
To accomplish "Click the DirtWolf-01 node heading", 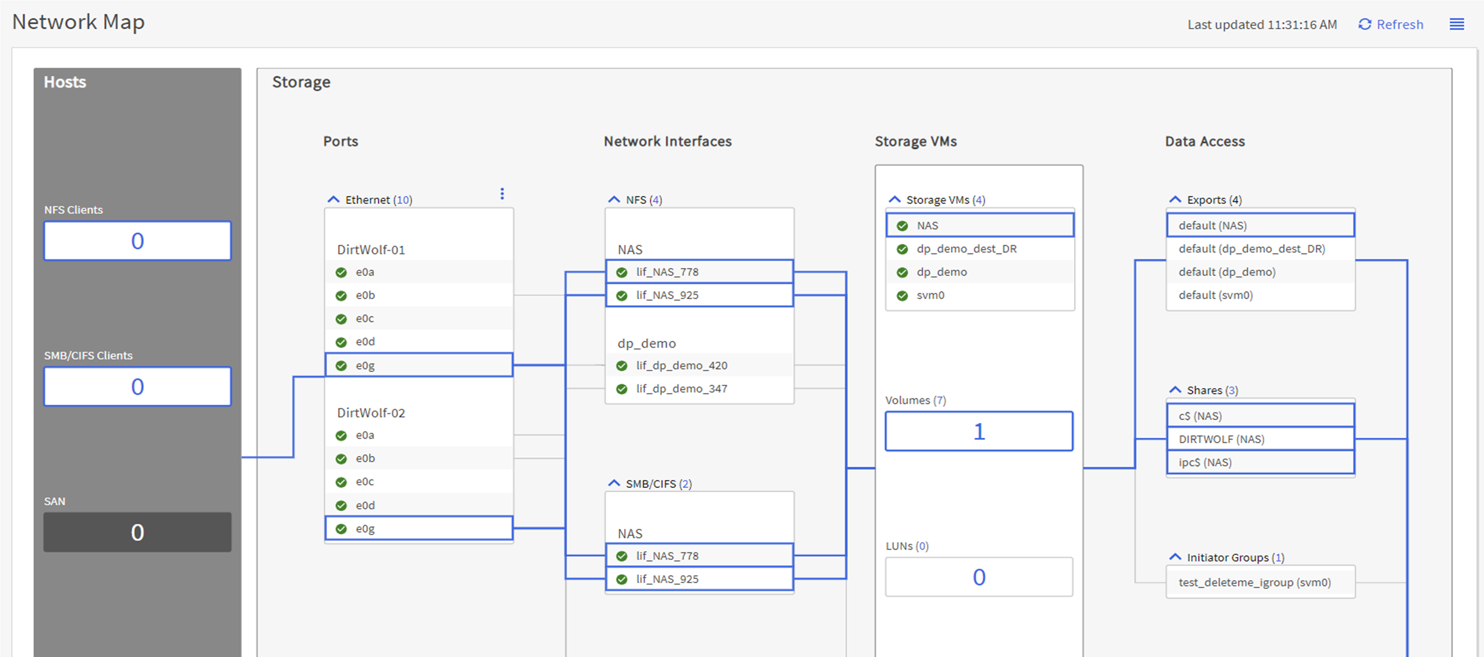I will point(371,249).
